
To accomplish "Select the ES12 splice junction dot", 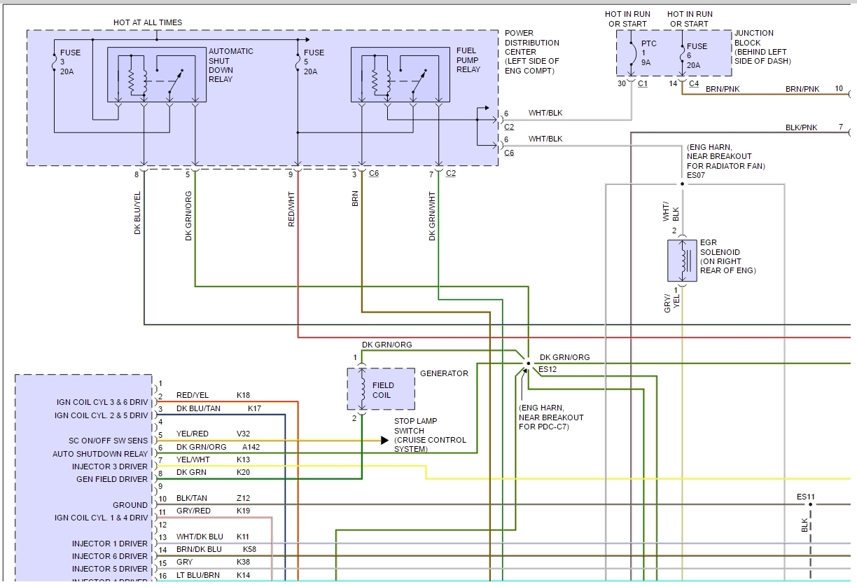I will click(528, 364).
